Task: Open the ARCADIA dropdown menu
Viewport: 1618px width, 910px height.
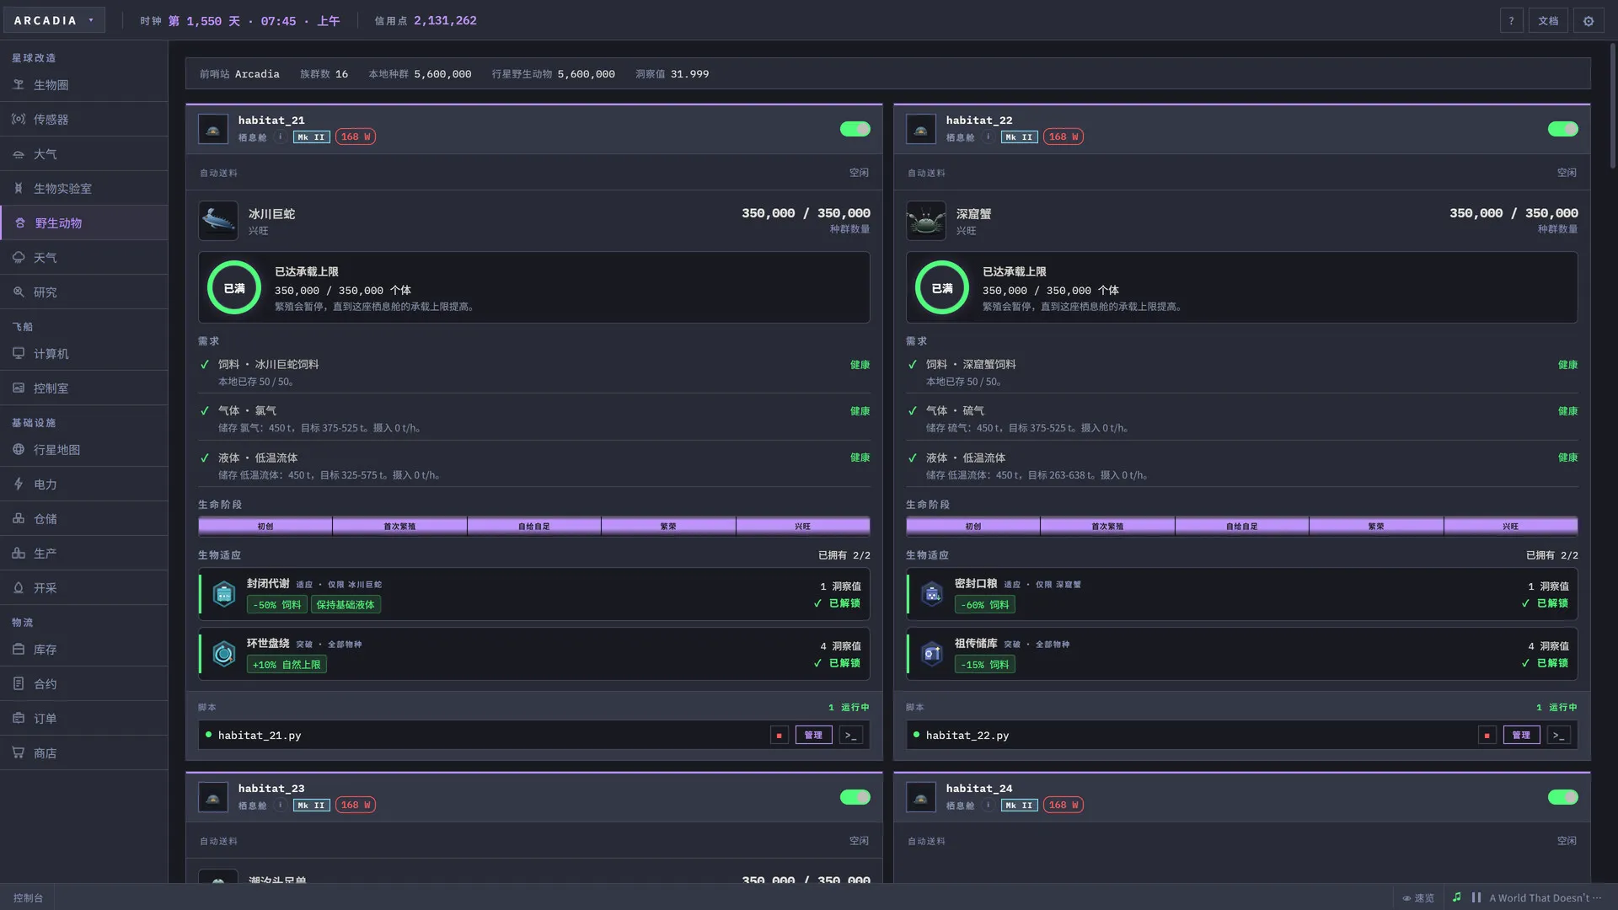Action: (55, 20)
